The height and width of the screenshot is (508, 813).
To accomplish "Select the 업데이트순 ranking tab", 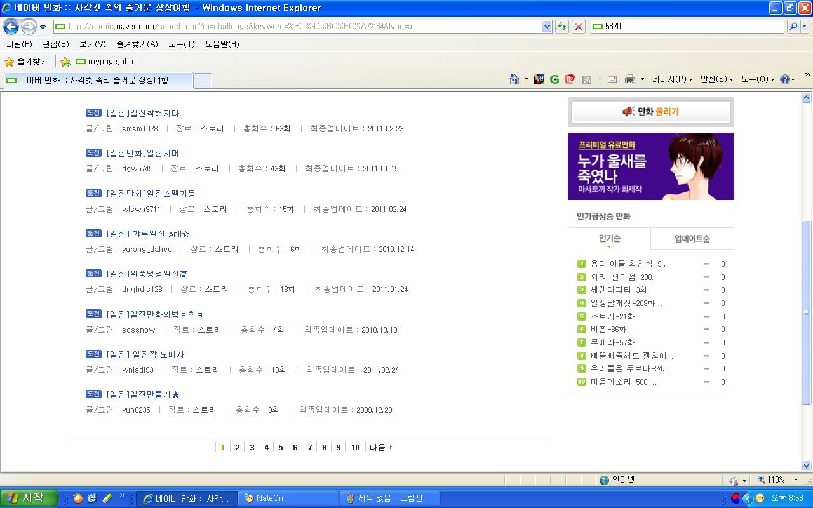I will pyautogui.click(x=692, y=239).
